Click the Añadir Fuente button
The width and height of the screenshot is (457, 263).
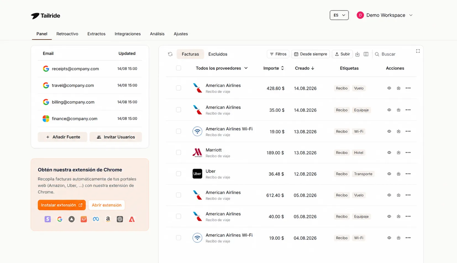click(63, 137)
